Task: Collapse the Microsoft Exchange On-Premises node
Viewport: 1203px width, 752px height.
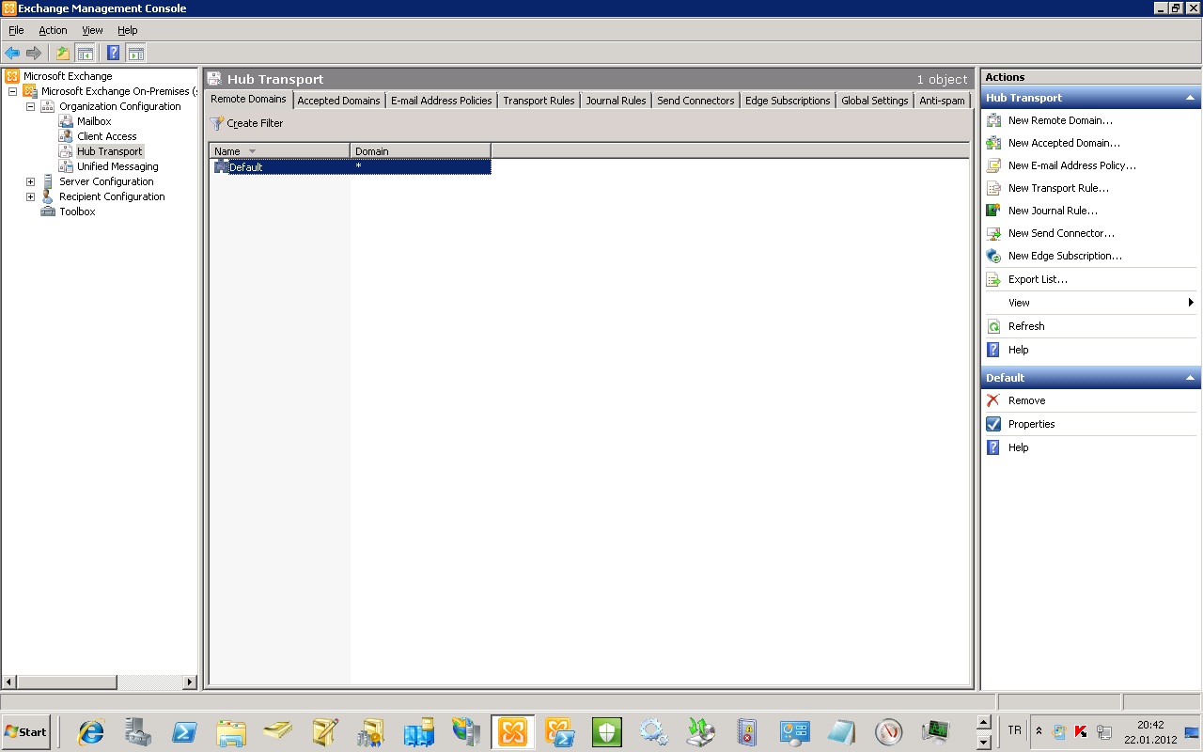Action: (12, 91)
